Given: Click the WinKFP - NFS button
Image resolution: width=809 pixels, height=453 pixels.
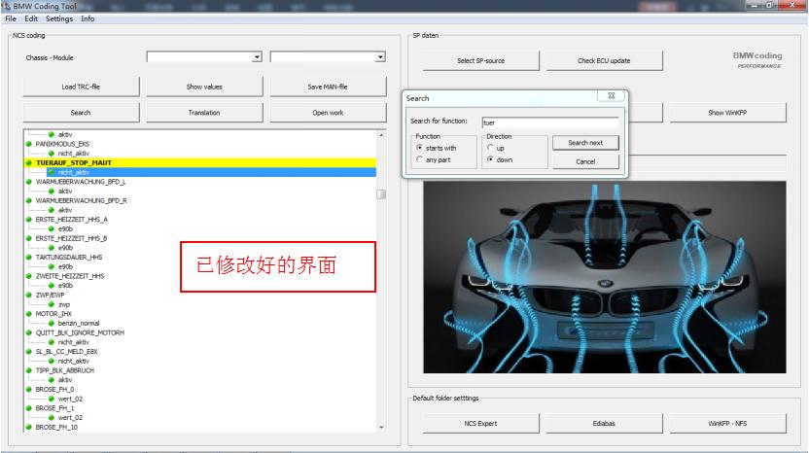Looking at the screenshot, I should click(727, 424).
